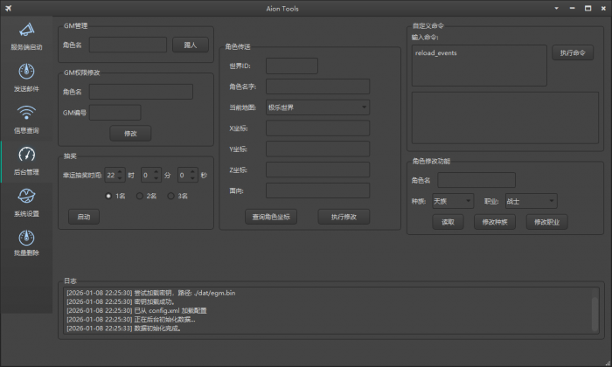The width and height of the screenshot is (612, 367).
Task: Click the 修改职业 button
Action: pos(546,222)
